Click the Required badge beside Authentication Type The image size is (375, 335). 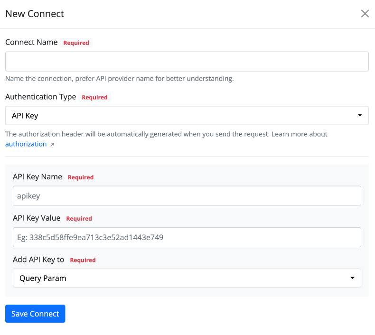pyautogui.click(x=94, y=97)
